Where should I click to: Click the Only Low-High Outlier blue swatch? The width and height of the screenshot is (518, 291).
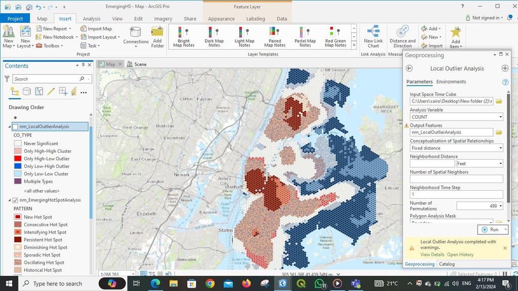18,166
